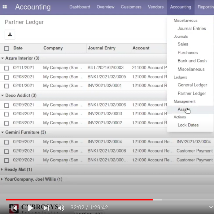Open Partner Ledger from the dropdown
Screen dimensions: 214x214
click(x=192, y=93)
